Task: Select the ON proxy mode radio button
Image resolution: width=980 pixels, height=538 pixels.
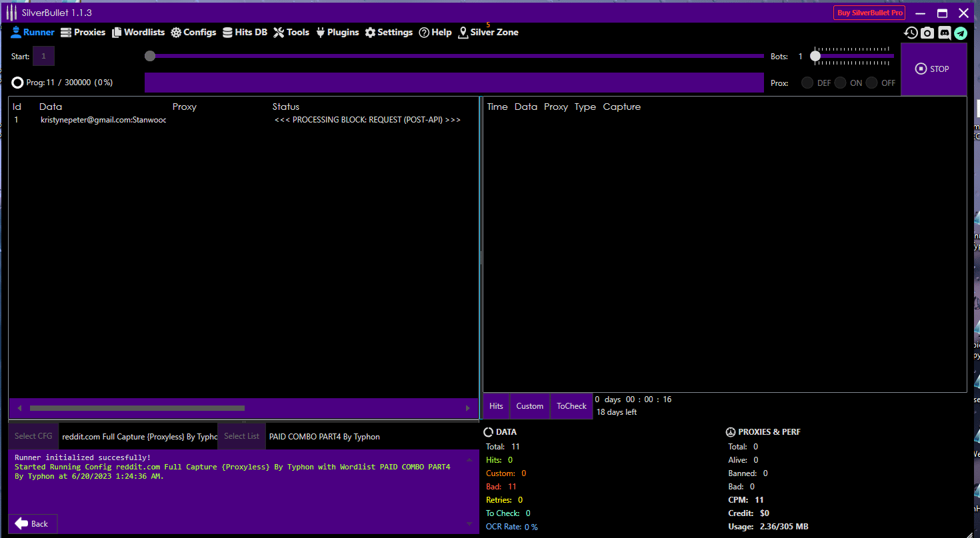Action: click(840, 83)
